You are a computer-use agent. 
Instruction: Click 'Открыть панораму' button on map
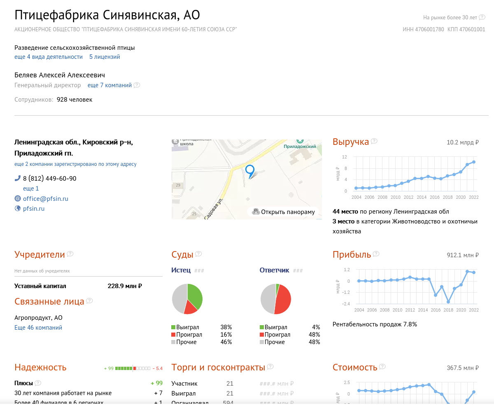[283, 212]
